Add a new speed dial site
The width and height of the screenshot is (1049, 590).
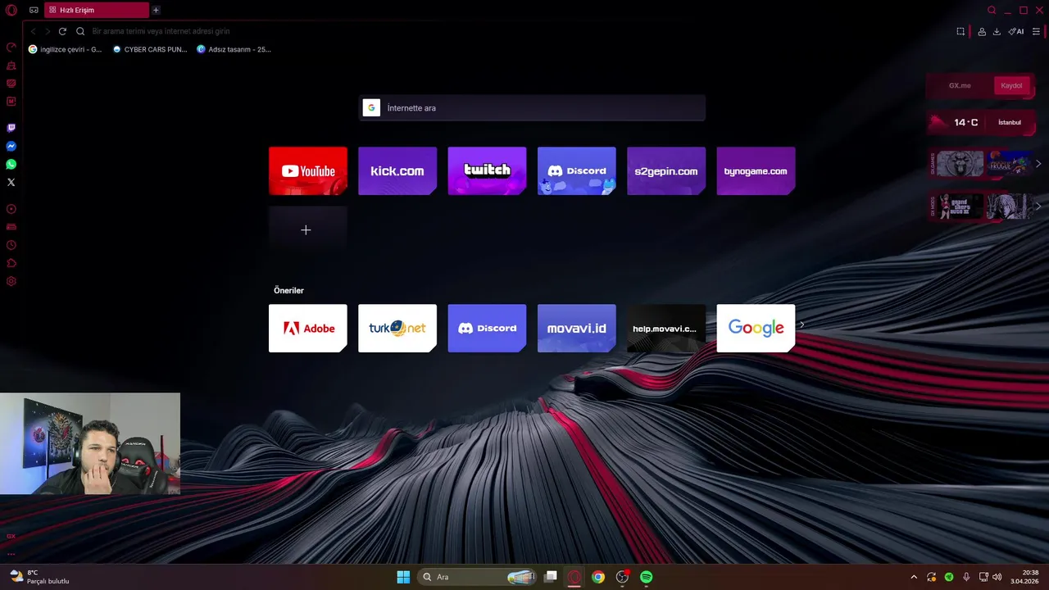[x=308, y=230]
